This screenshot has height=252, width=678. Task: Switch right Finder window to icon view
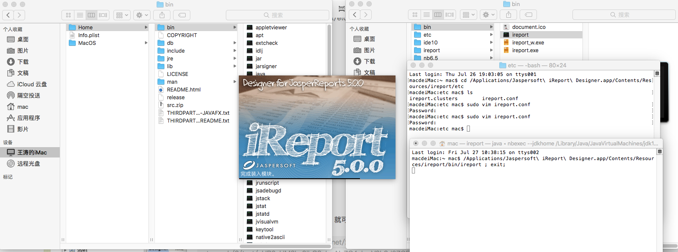pyautogui.click(x=415, y=15)
